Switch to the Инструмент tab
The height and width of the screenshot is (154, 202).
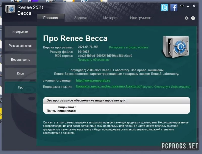point(141,18)
